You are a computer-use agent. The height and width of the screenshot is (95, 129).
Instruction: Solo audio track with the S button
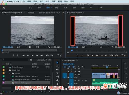coord(82,80)
